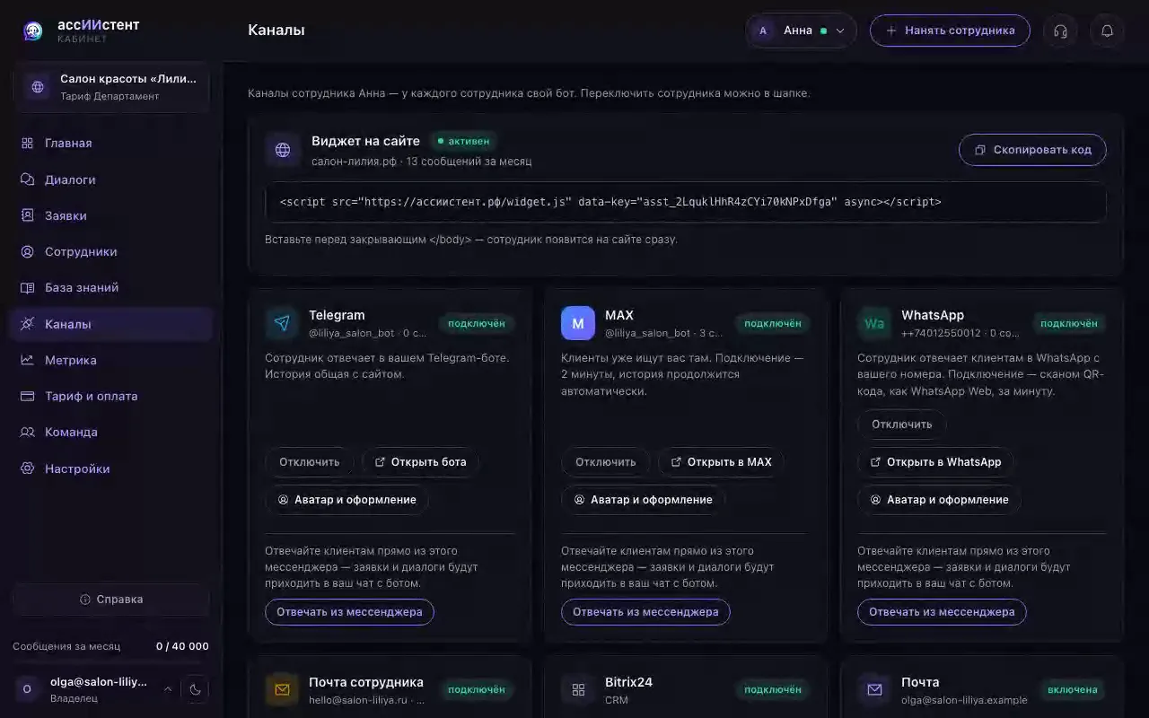Click the globe icon of website widget

[x=283, y=150]
